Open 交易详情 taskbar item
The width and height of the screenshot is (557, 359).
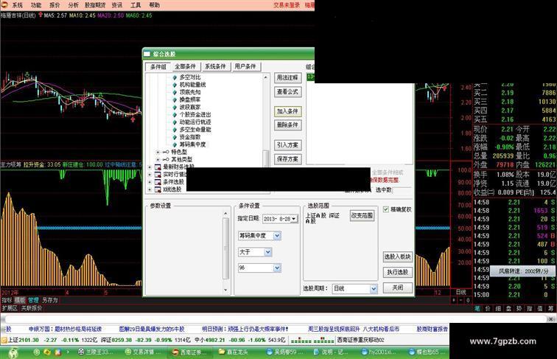(x=143, y=352)
